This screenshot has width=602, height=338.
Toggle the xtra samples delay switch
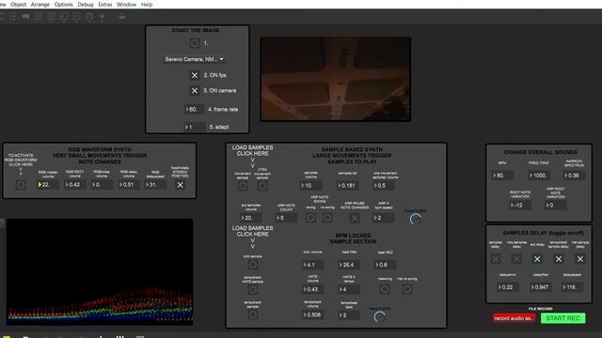click(x=516, y=259)
